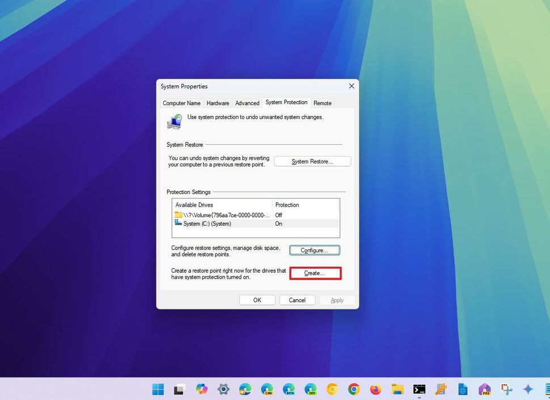Open the Windows Start menu

pyautogui.click(x=158, y=389)
